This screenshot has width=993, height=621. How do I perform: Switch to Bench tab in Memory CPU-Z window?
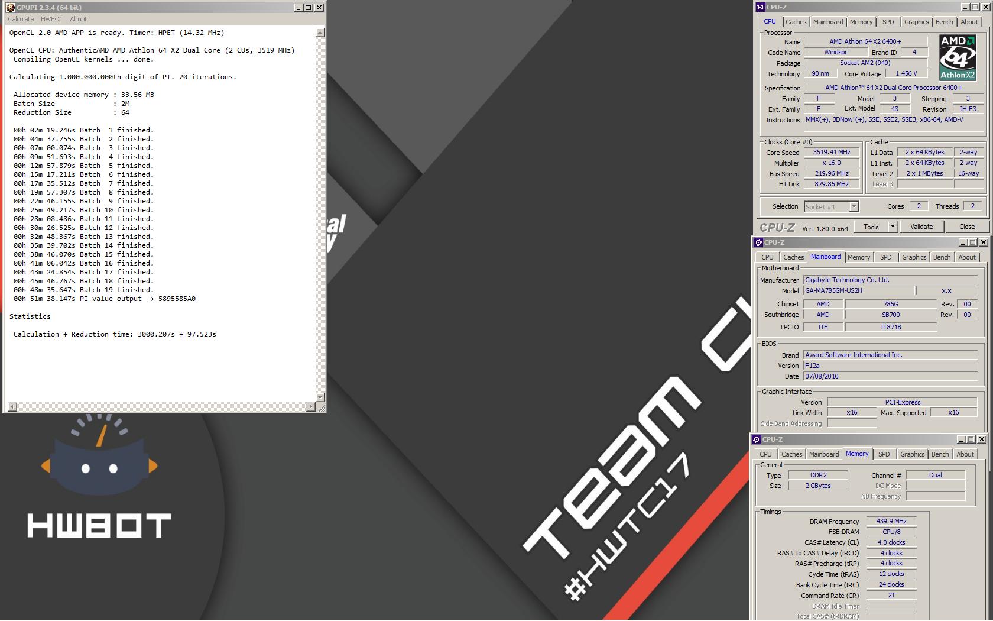940,454
